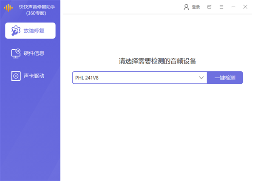The width and height of the screenshot is (255, 181).
Task: Click the 请选择需要检测的音频设备 heading
Action: [x=157, y=61]
